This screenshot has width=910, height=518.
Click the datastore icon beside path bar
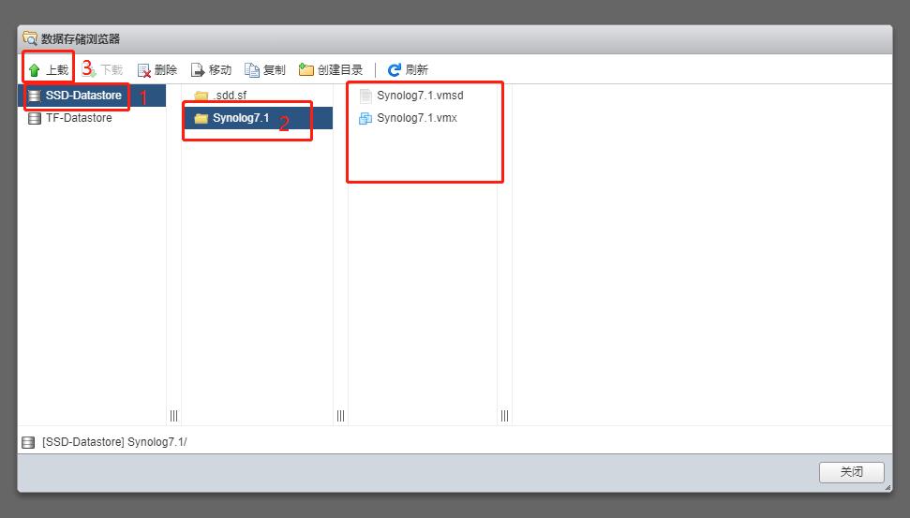(x=28, y=442)
